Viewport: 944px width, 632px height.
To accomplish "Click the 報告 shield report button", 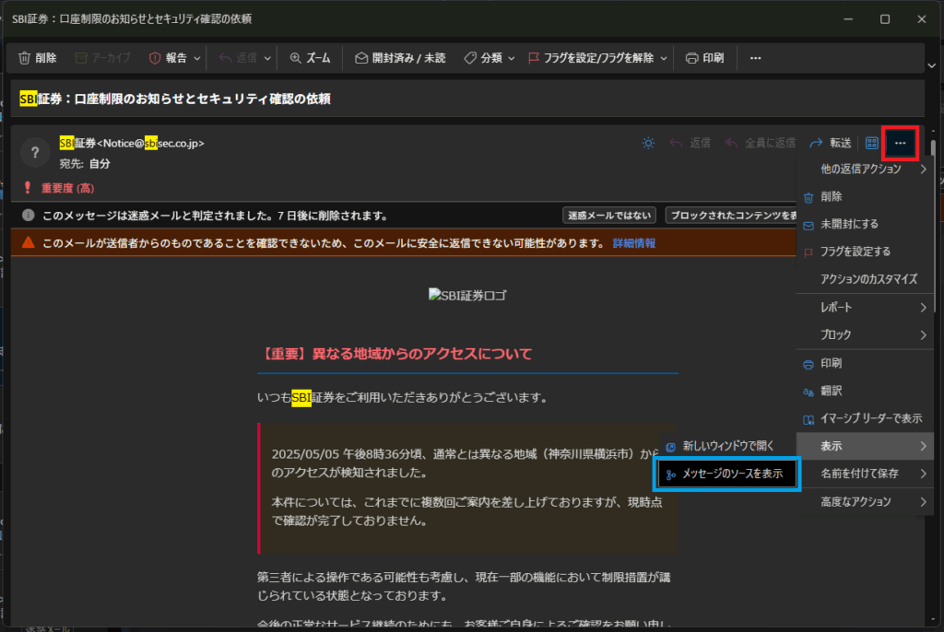I will 168,58.
